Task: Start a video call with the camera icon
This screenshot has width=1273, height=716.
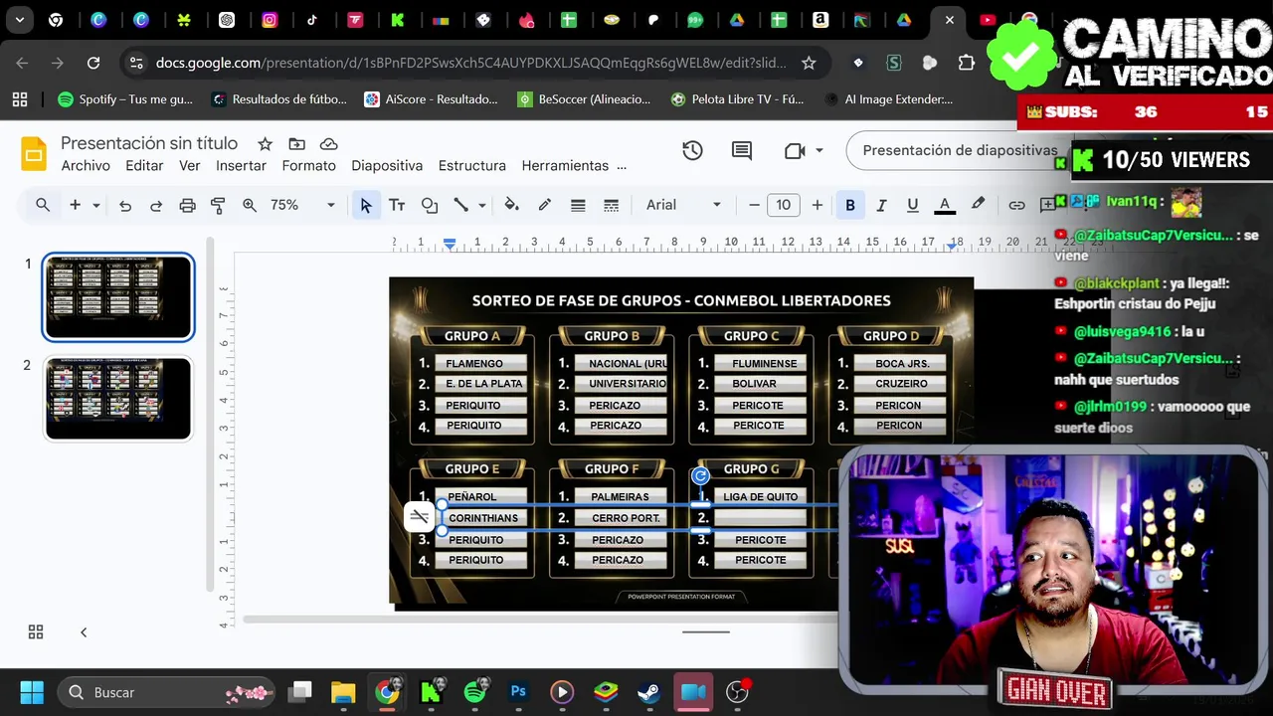Action: [795, 150]
